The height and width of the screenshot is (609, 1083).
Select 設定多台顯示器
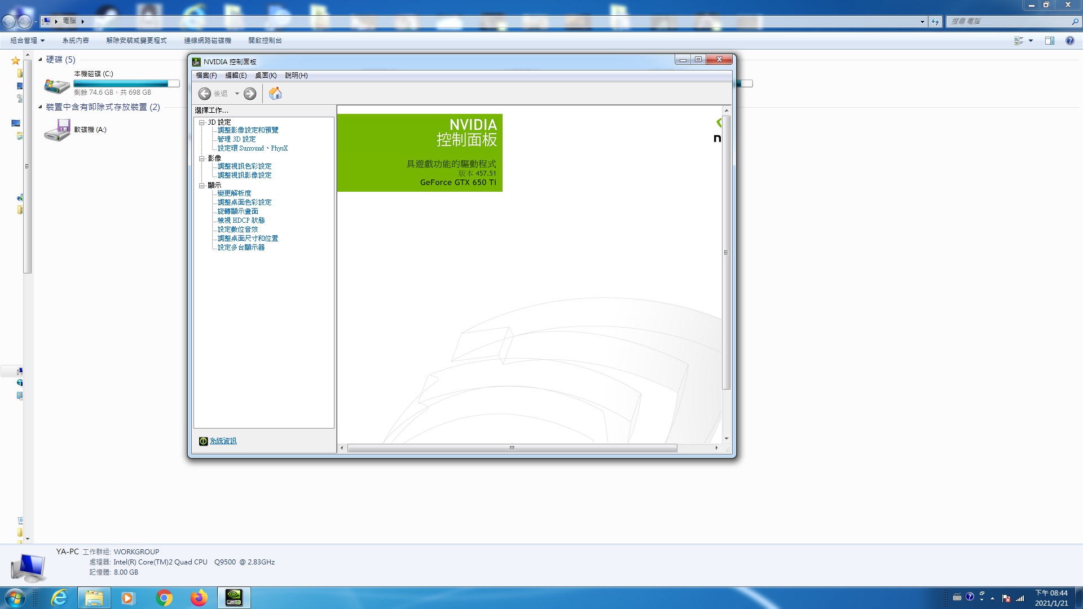(241, 248)
